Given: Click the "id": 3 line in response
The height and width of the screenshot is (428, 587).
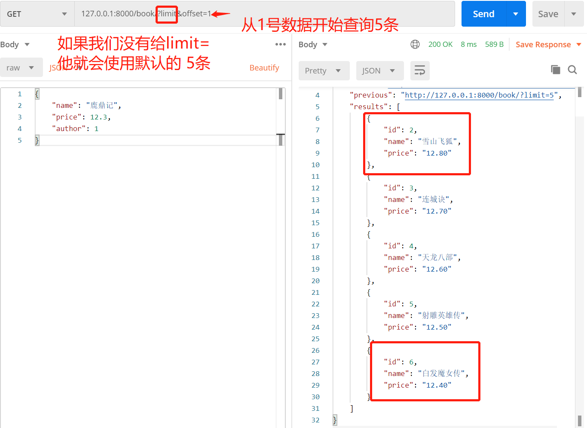Looking at the screenshot, I should click(x=400, y=188).
